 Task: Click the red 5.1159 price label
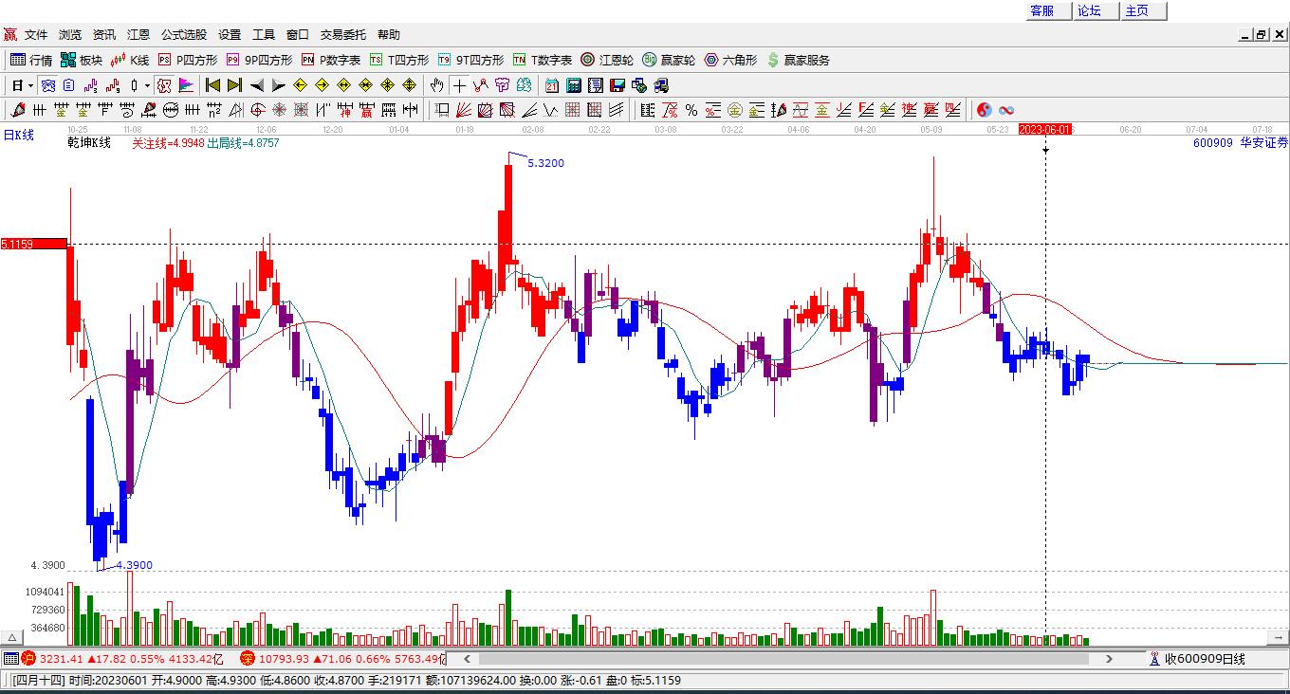coord(33,245)
